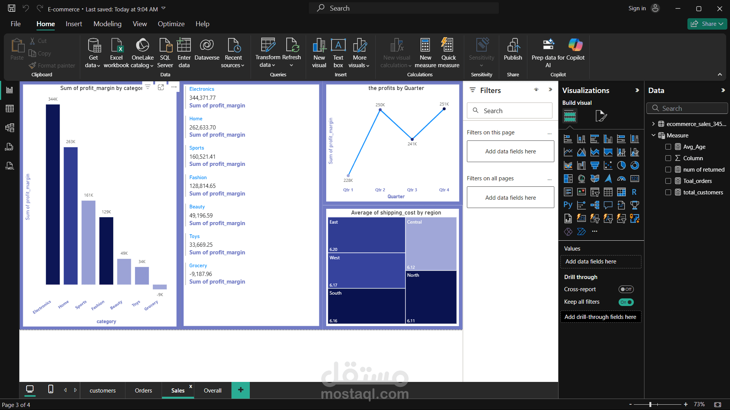Image resolution: width=730 pixels, height=410 pixels.
Task: Switch to the Overall page tab
Action: click(x=213, y=391)
